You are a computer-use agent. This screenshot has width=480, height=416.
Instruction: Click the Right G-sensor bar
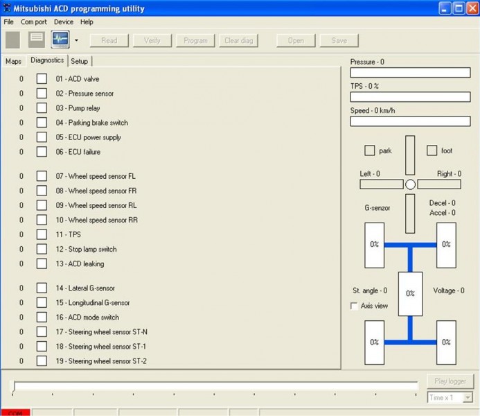click(x=439, y=184)
